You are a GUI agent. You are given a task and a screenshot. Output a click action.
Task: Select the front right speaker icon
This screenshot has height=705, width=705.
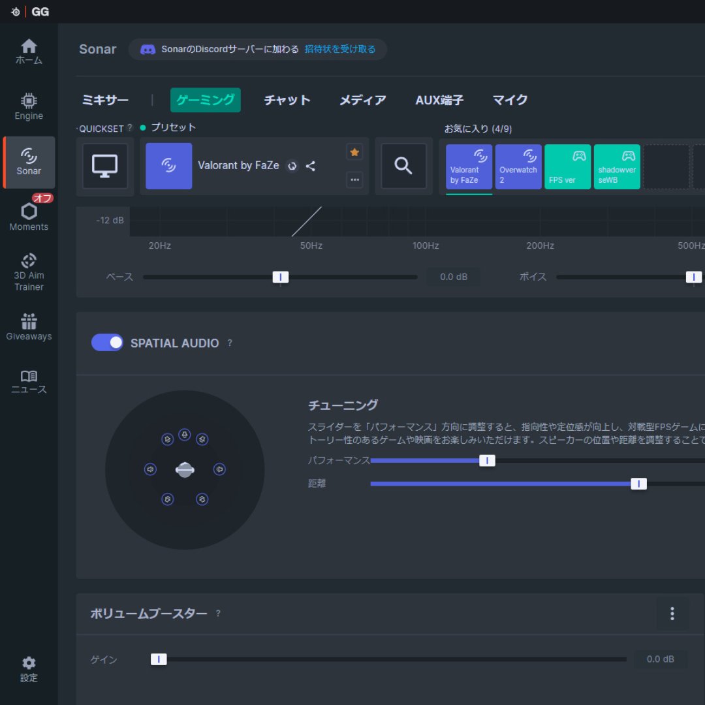[x=202, y=439]
